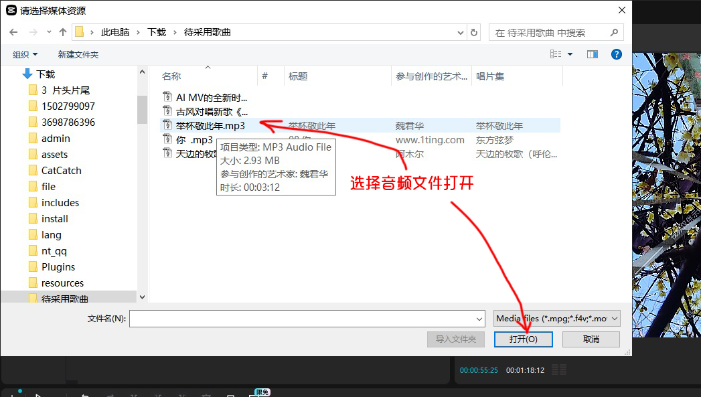Open the recent locations dropdown arrow
Image resolution: width=701 pixels, height=397 pixels.
click(x=49, y=32)
